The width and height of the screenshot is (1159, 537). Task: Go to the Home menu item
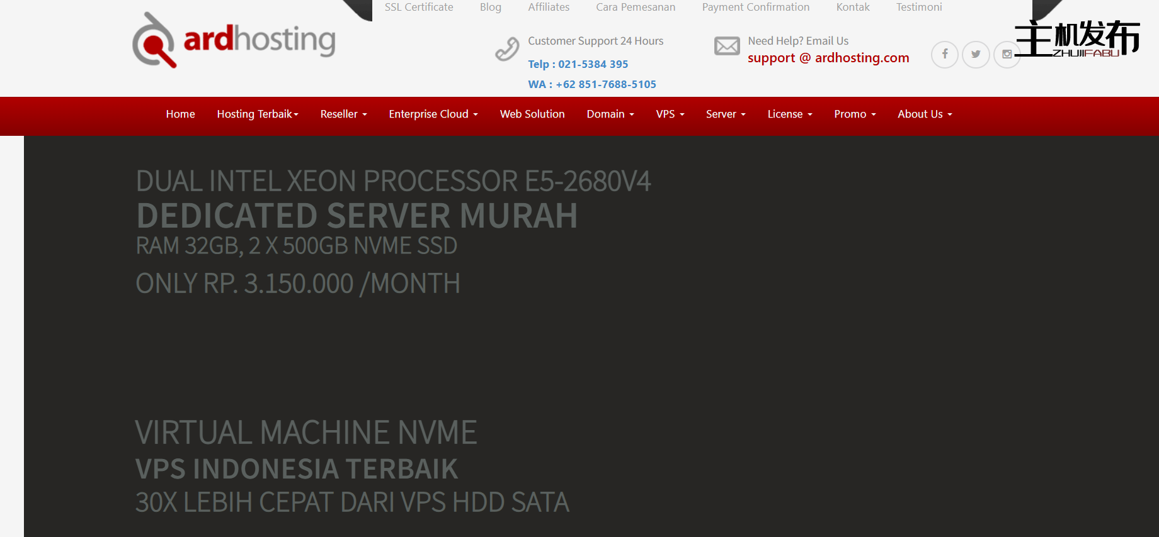pyautogui.click(x=180, y=114)
